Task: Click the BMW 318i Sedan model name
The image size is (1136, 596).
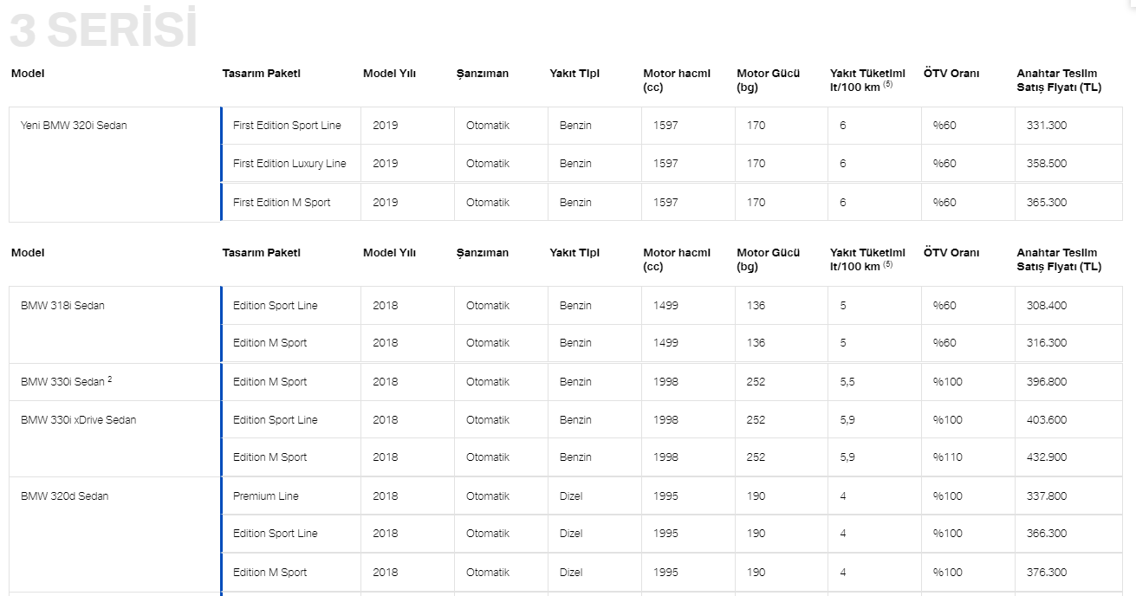Action: (62, 306)
